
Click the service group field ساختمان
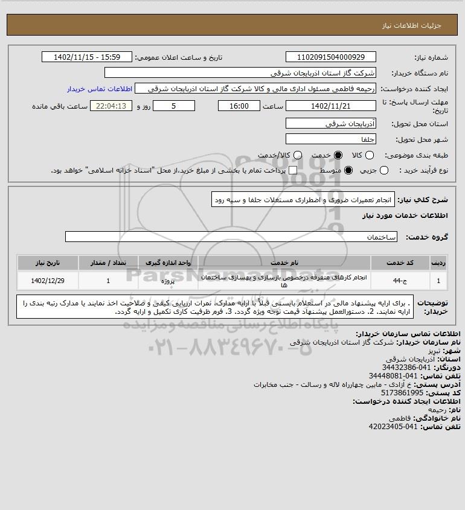pos(231,237)
